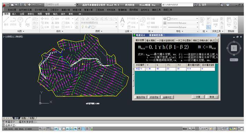Click the Print icon in quick access toolbar
The image size is (247, 133).
click(x=29, y=5)
